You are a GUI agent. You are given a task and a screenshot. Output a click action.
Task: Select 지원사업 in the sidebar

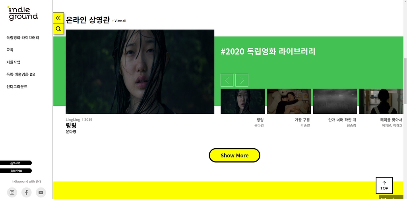14,62
